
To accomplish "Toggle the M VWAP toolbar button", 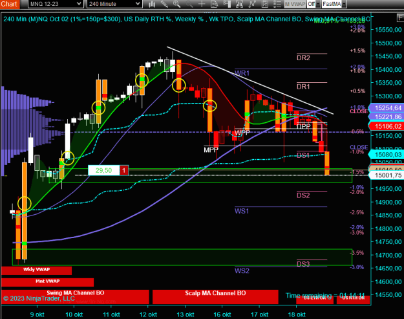I will pos(295,4).
